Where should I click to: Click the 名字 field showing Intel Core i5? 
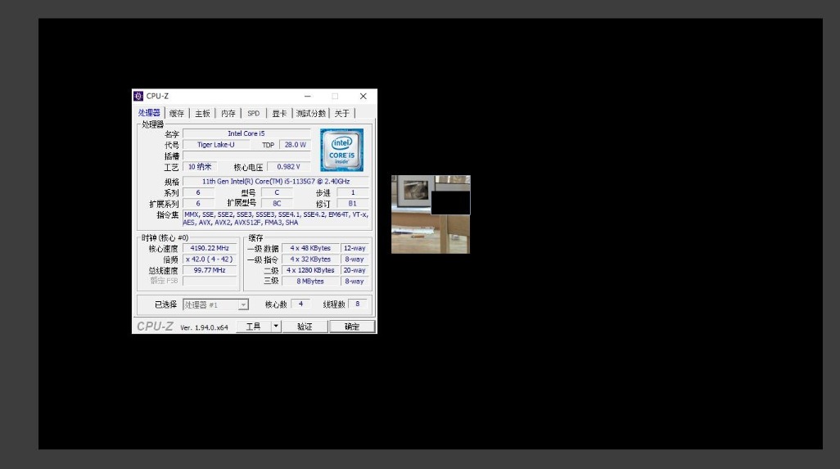tap(246, 133)
